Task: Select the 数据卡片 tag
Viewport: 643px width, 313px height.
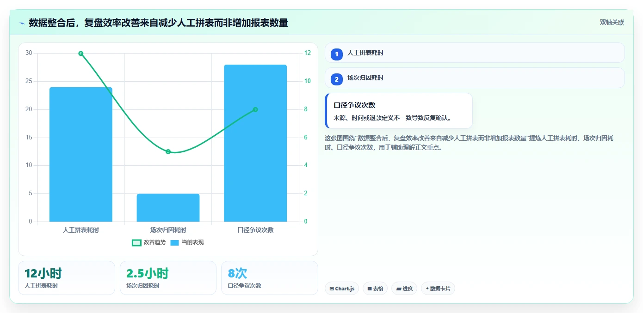Action: click(x=438, y=289)
